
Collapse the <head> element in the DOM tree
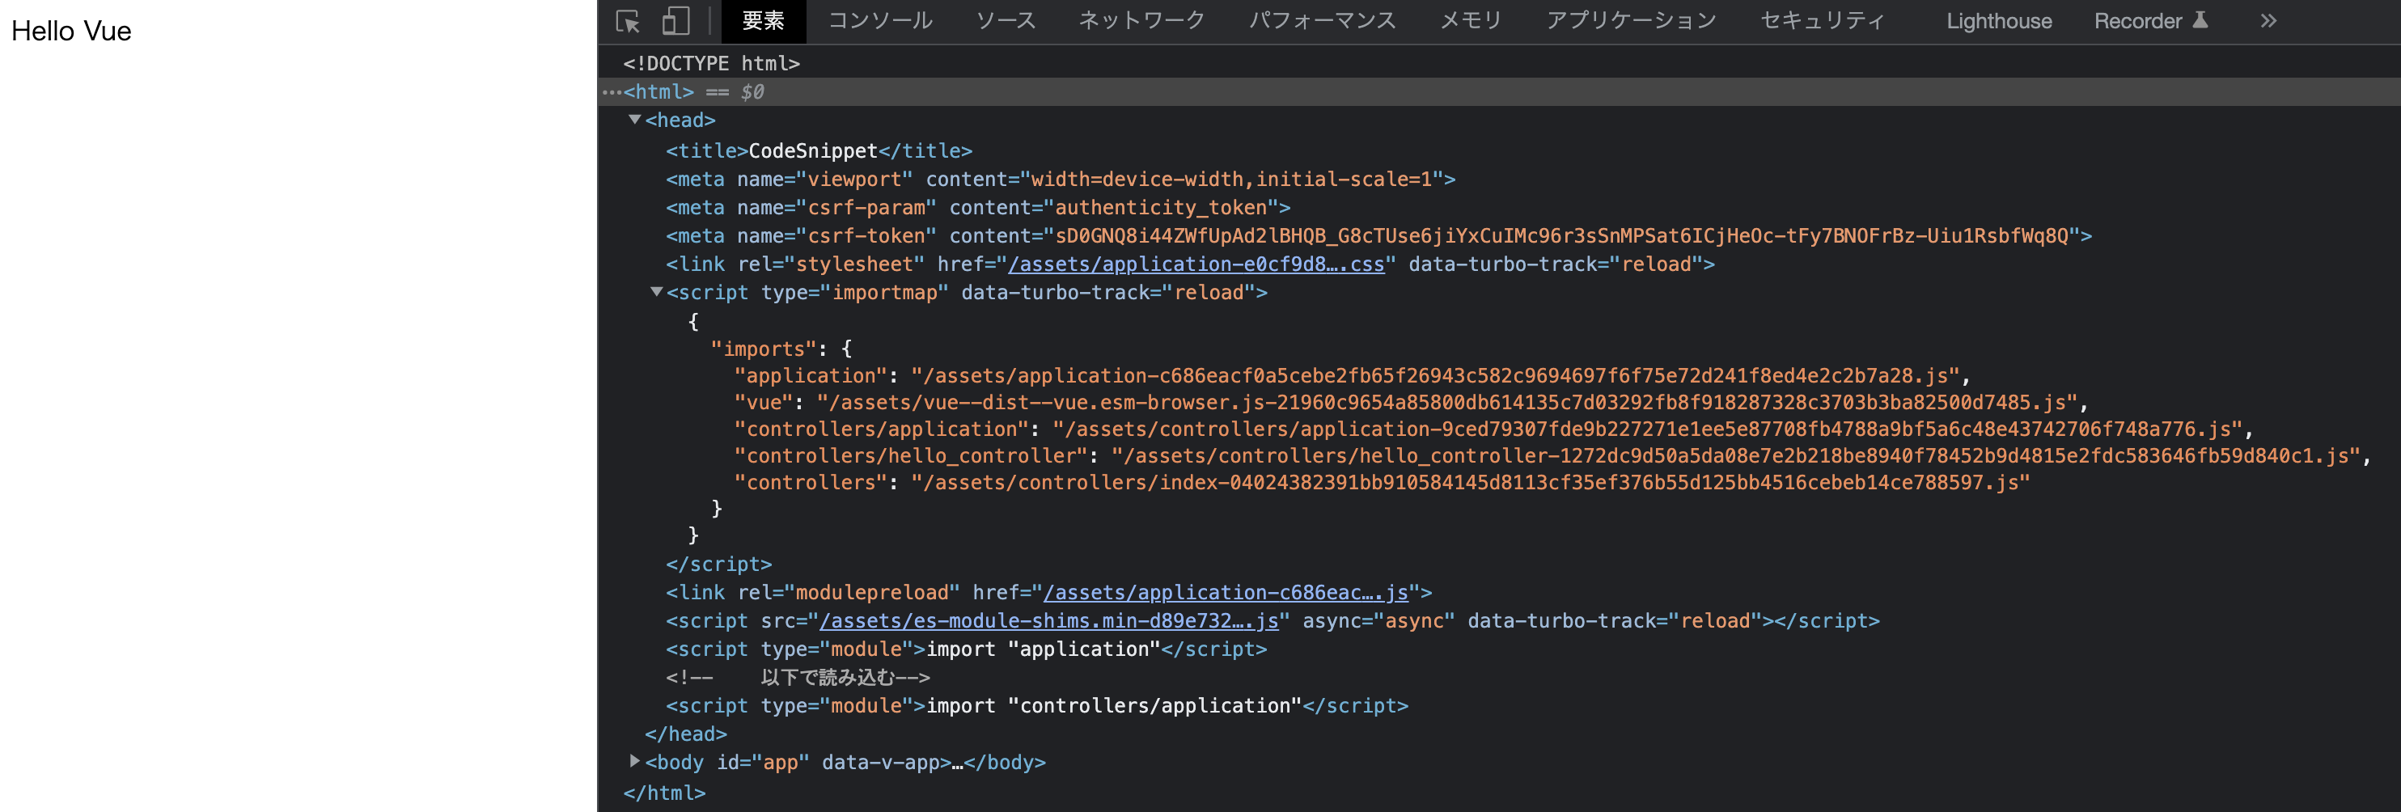(636, 121)
